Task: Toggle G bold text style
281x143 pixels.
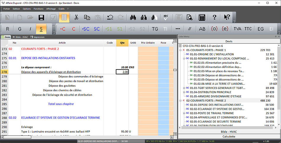Action: (x=20, y=29)
